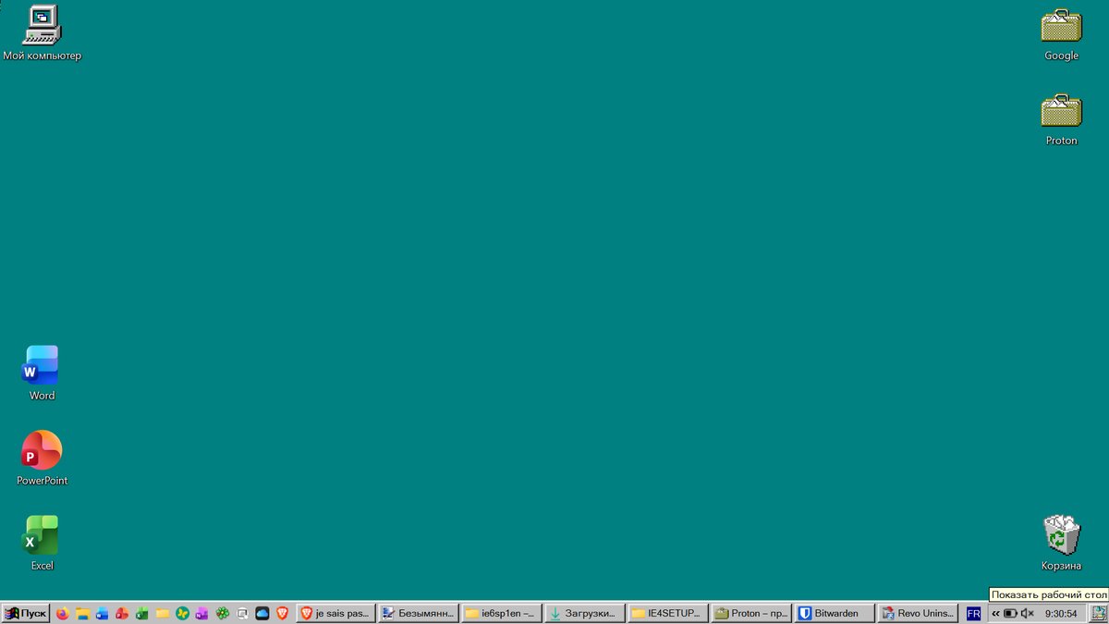Launch Brave from the quick launch bar
The width and height of the screenshot is (1109, 624).
point(282,613)
